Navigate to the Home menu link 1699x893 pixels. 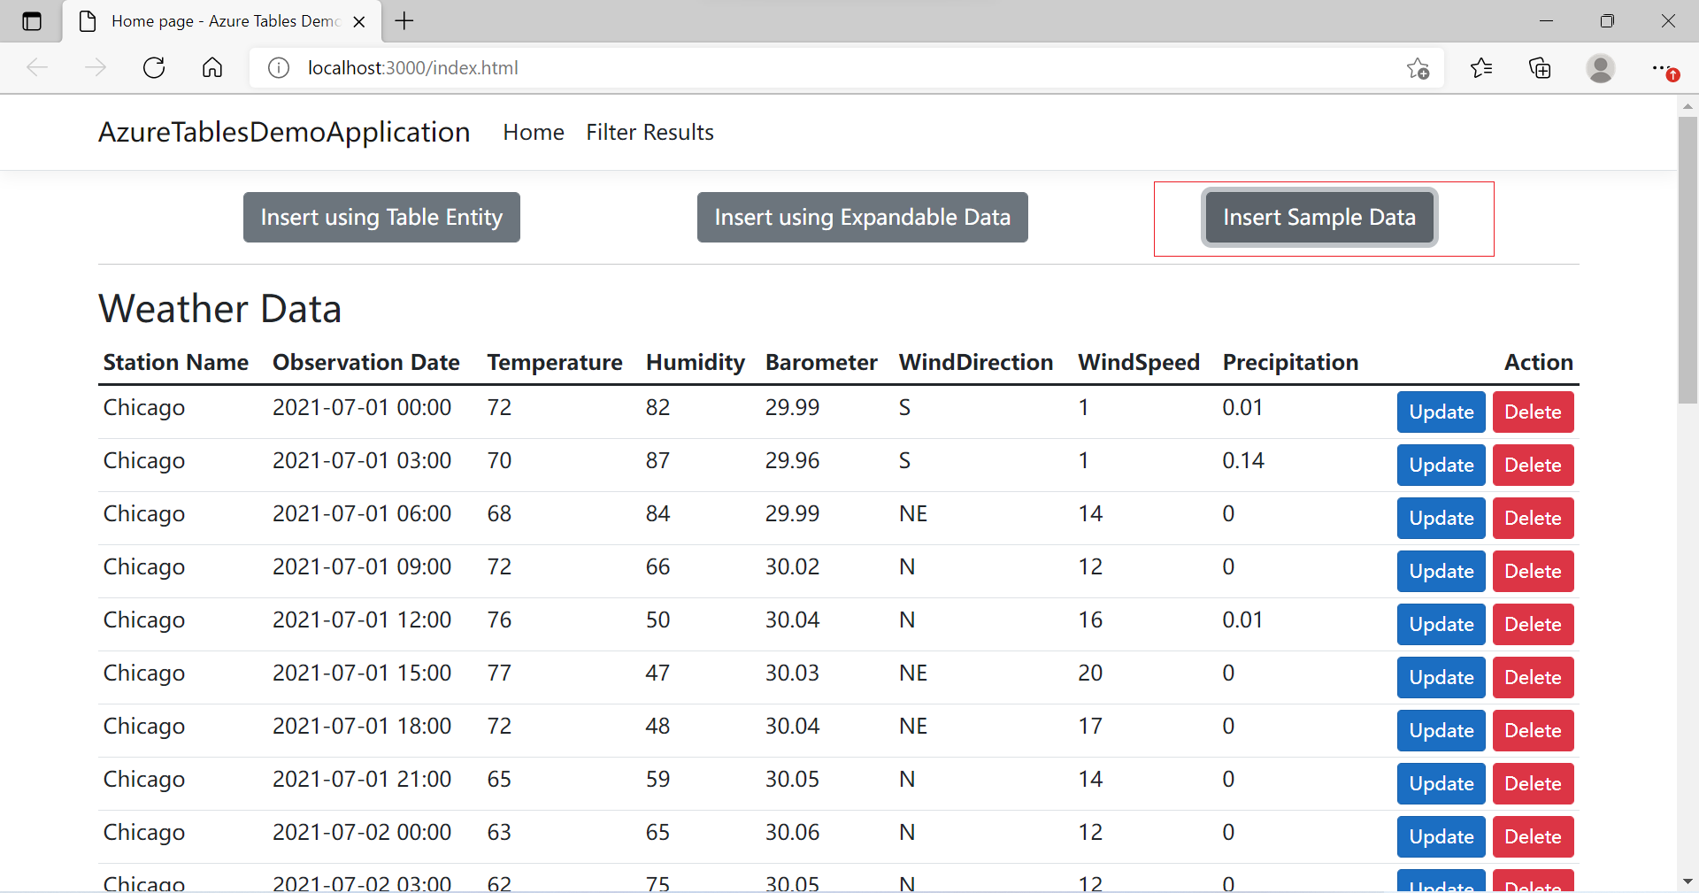pos(533,133)
